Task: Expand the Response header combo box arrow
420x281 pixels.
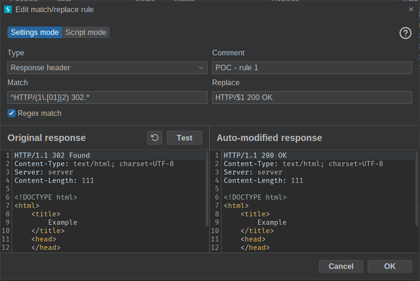Action: [x=202, y=67]
